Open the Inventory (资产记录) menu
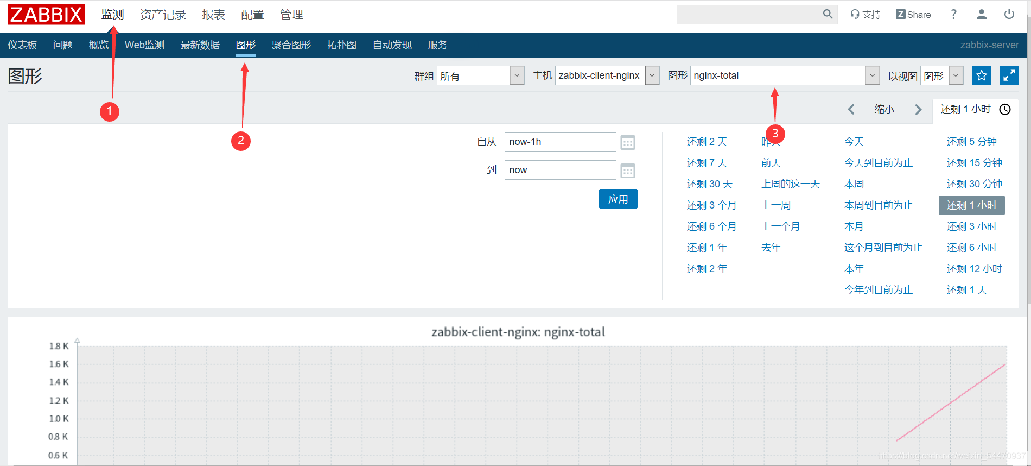The height and width of the screenshot is (466, 1031). click(163, 15)
